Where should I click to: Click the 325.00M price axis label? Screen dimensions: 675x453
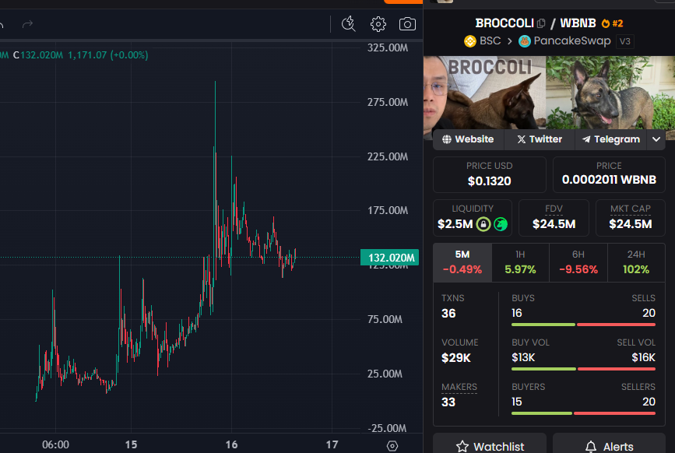click(388, 47)
